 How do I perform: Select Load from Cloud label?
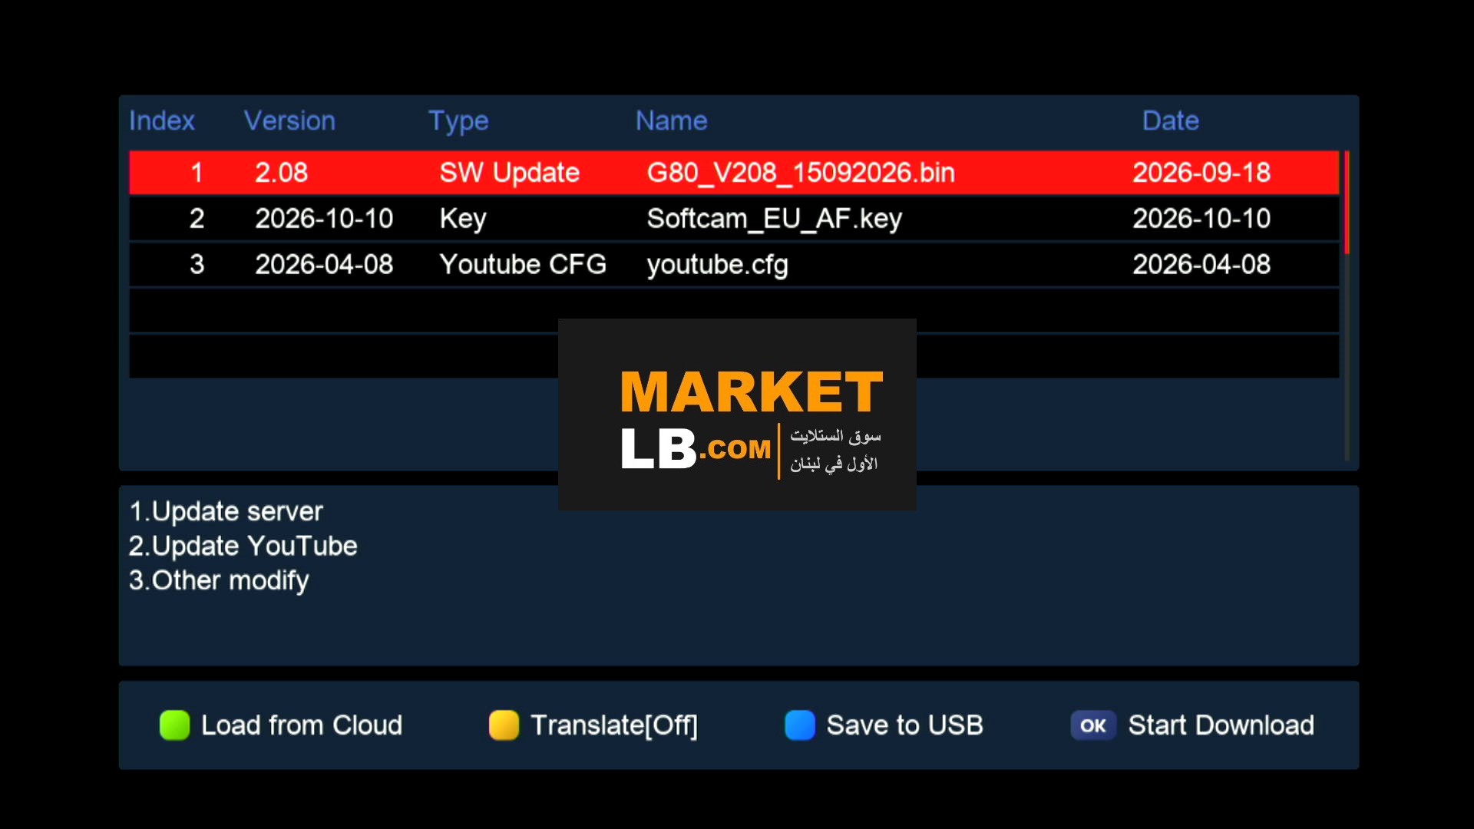tap(302, 725)
